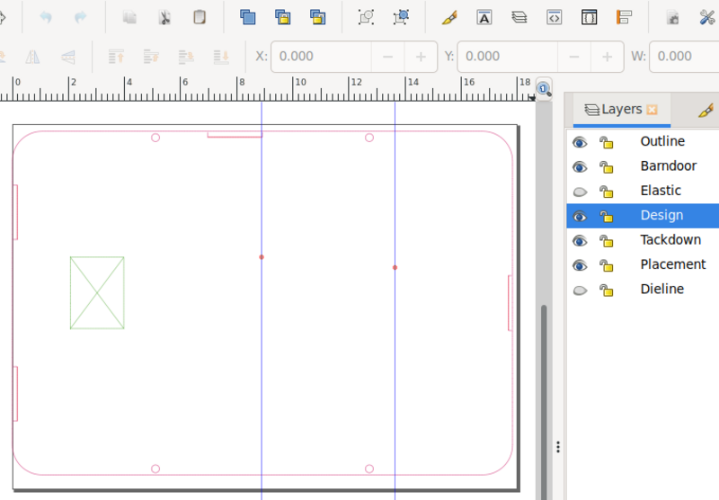Click the Unlink clone icon
Screen dimensions: 719x500
(318, 17)
